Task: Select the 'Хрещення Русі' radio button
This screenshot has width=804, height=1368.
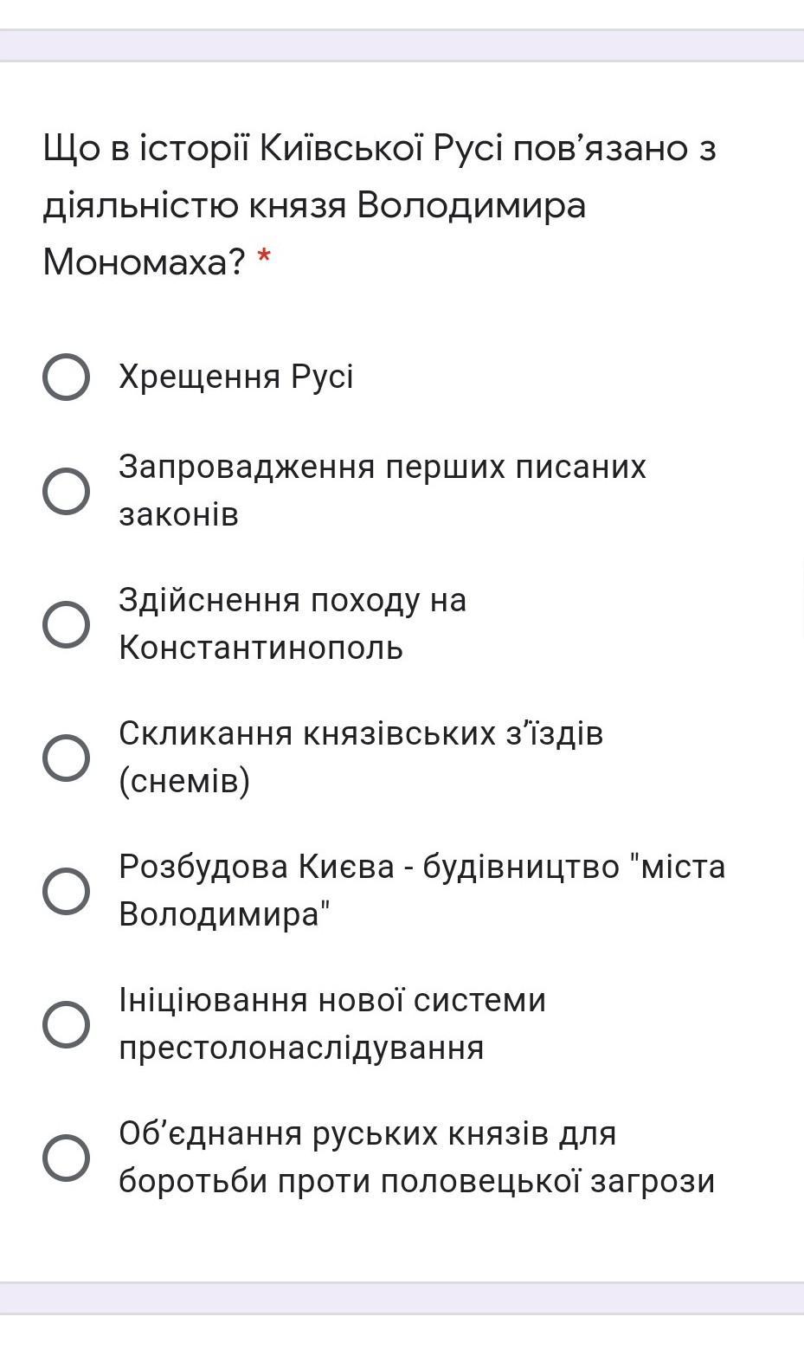Action: (66, 377)
